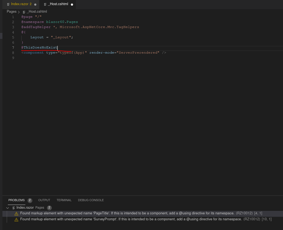Collapse the Index.razor group in the Problems panel
283x230 pixels.
8,208
